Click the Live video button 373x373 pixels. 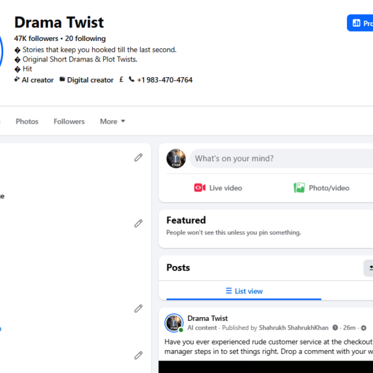pyautogui.click(x=218, y=188)
